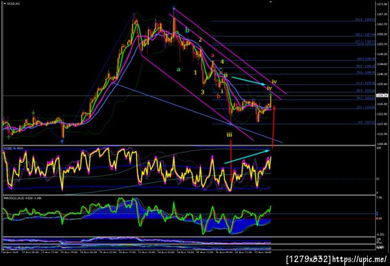Click the 161.8 Fibonacci level label

[365, 19]
